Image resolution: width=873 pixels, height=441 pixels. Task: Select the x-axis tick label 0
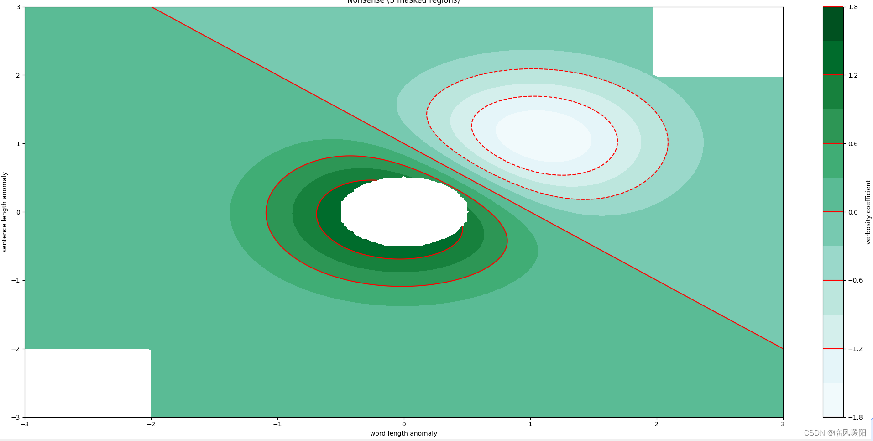(404, 424)
